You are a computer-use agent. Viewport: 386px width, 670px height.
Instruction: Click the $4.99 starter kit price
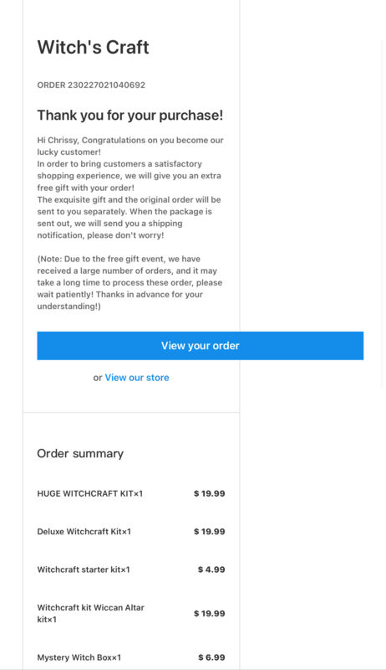point(211,569)
